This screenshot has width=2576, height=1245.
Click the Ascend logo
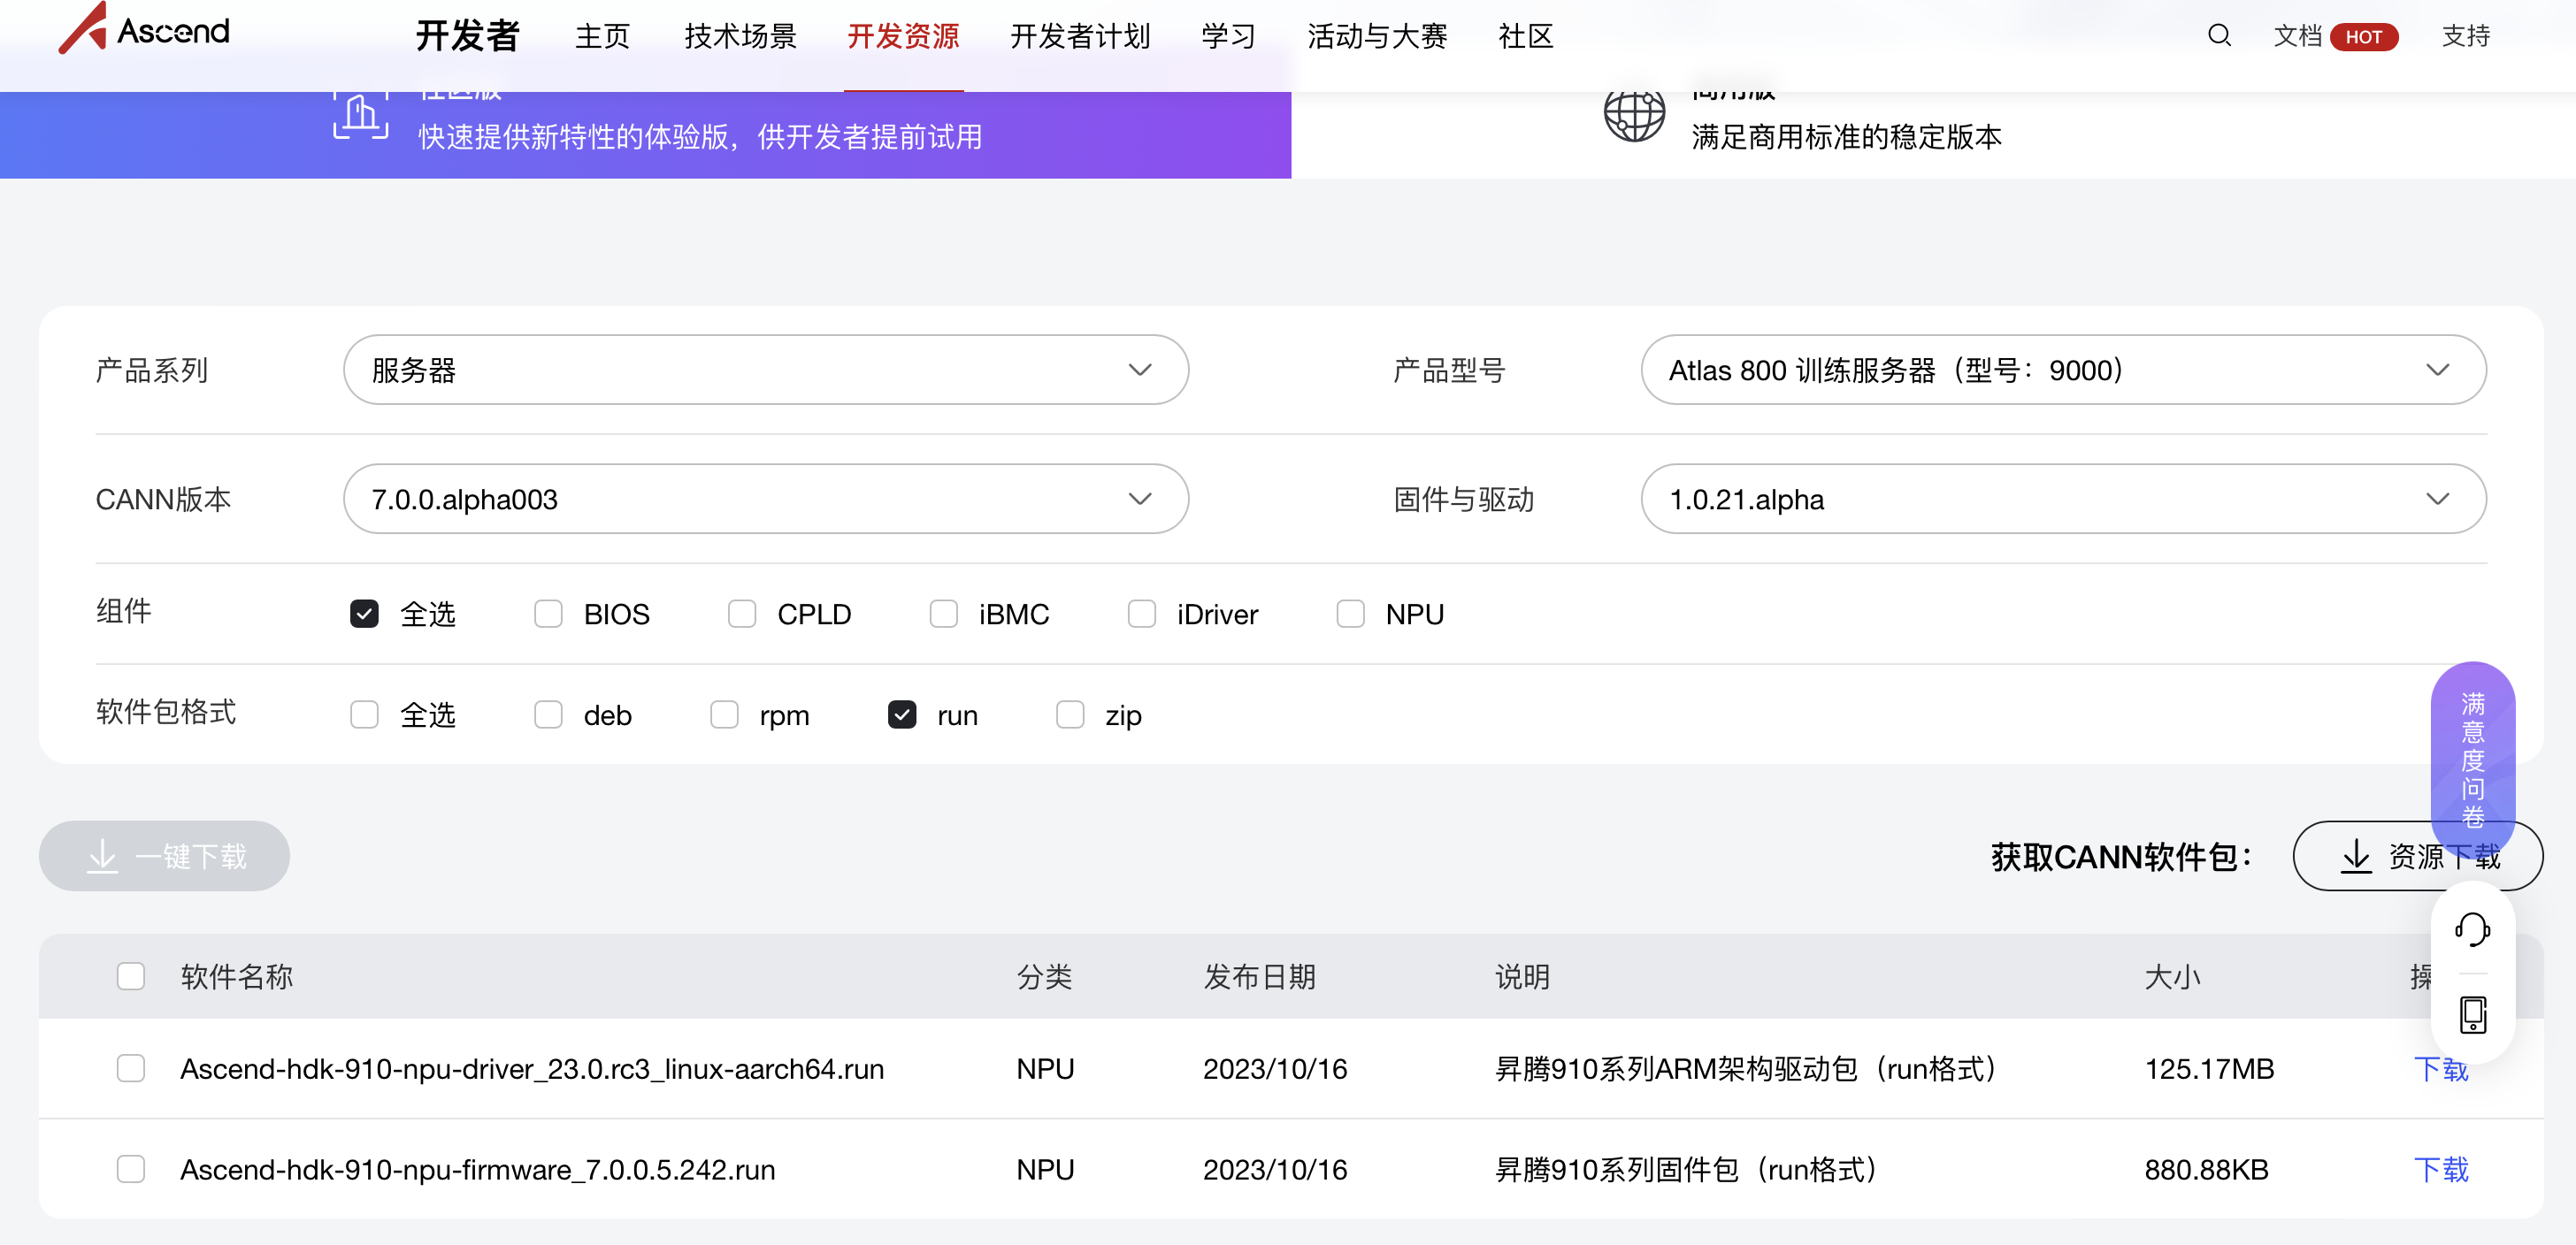(144, 30)
